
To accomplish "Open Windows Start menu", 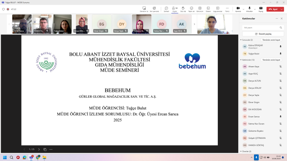I will pos(5,157).
